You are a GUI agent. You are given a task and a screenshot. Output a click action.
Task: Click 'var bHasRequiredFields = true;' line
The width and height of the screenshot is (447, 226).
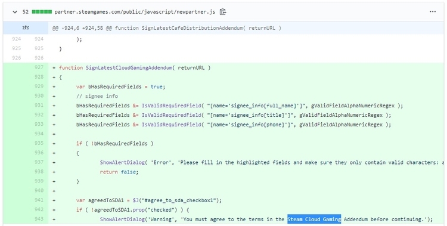point(120,86)
